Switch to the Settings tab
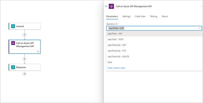This screenshot has height=103, width=203. [126, 16]
